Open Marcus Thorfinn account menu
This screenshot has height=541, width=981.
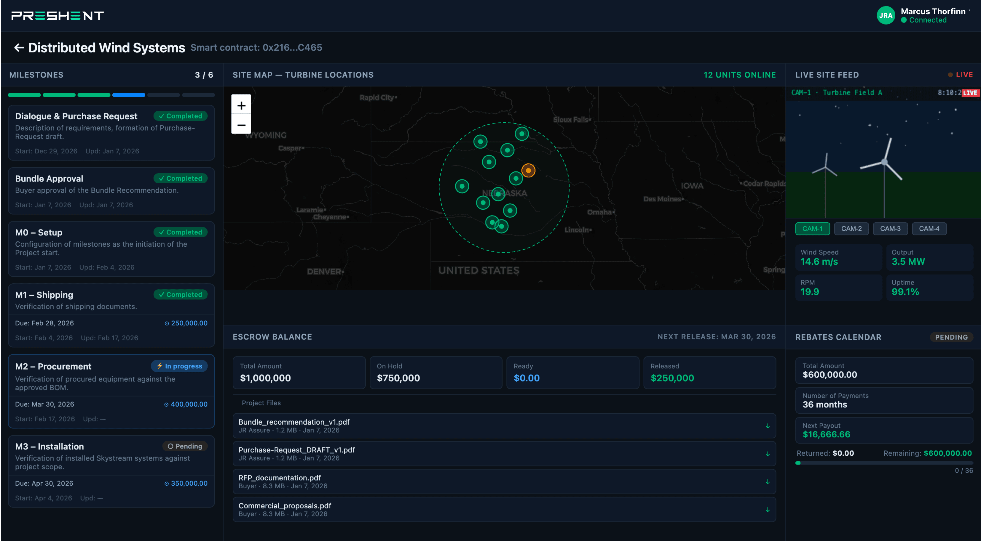(x=933, y=12)
